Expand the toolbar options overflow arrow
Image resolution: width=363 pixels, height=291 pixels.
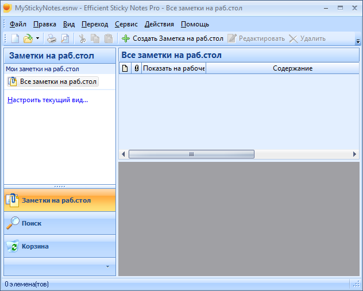coord(358,41)
